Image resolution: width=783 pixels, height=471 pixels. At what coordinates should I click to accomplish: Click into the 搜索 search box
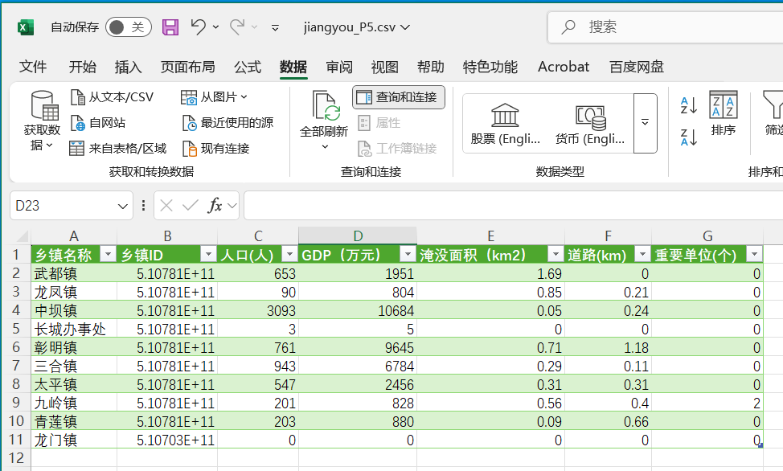pos(665,27)
